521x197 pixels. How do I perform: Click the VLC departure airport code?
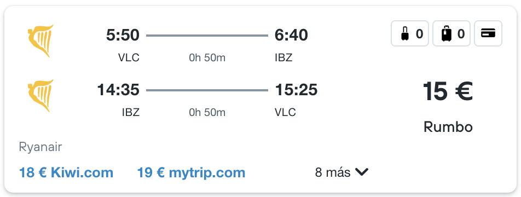click(x=129, y=58)
